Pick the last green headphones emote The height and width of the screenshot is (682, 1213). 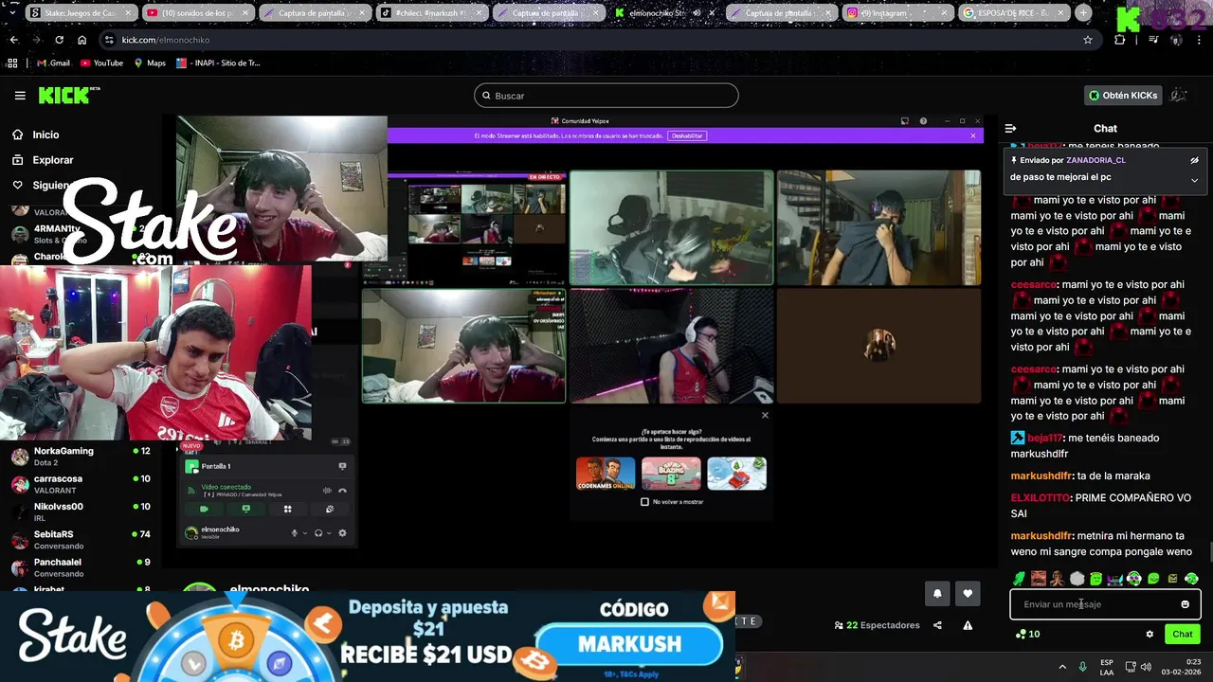click(x=1191, y=579)
